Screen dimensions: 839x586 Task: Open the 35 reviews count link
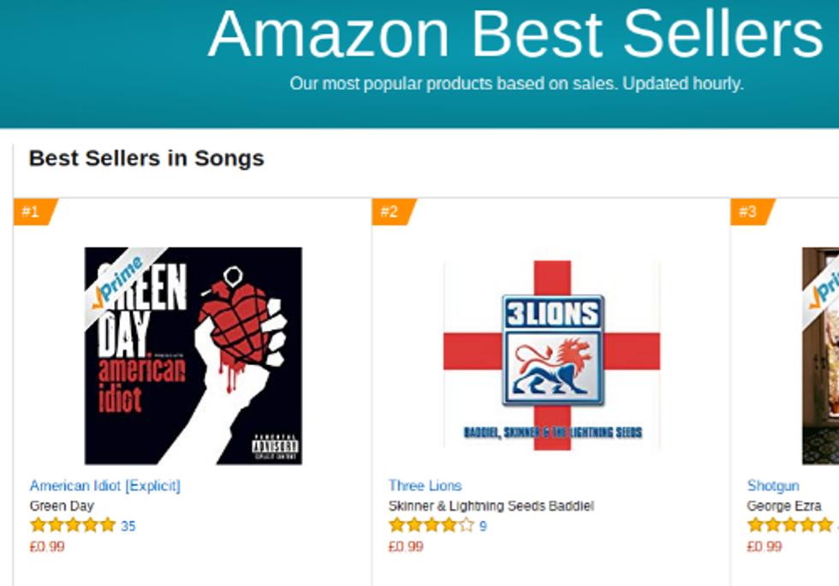(x=128, y=526)
